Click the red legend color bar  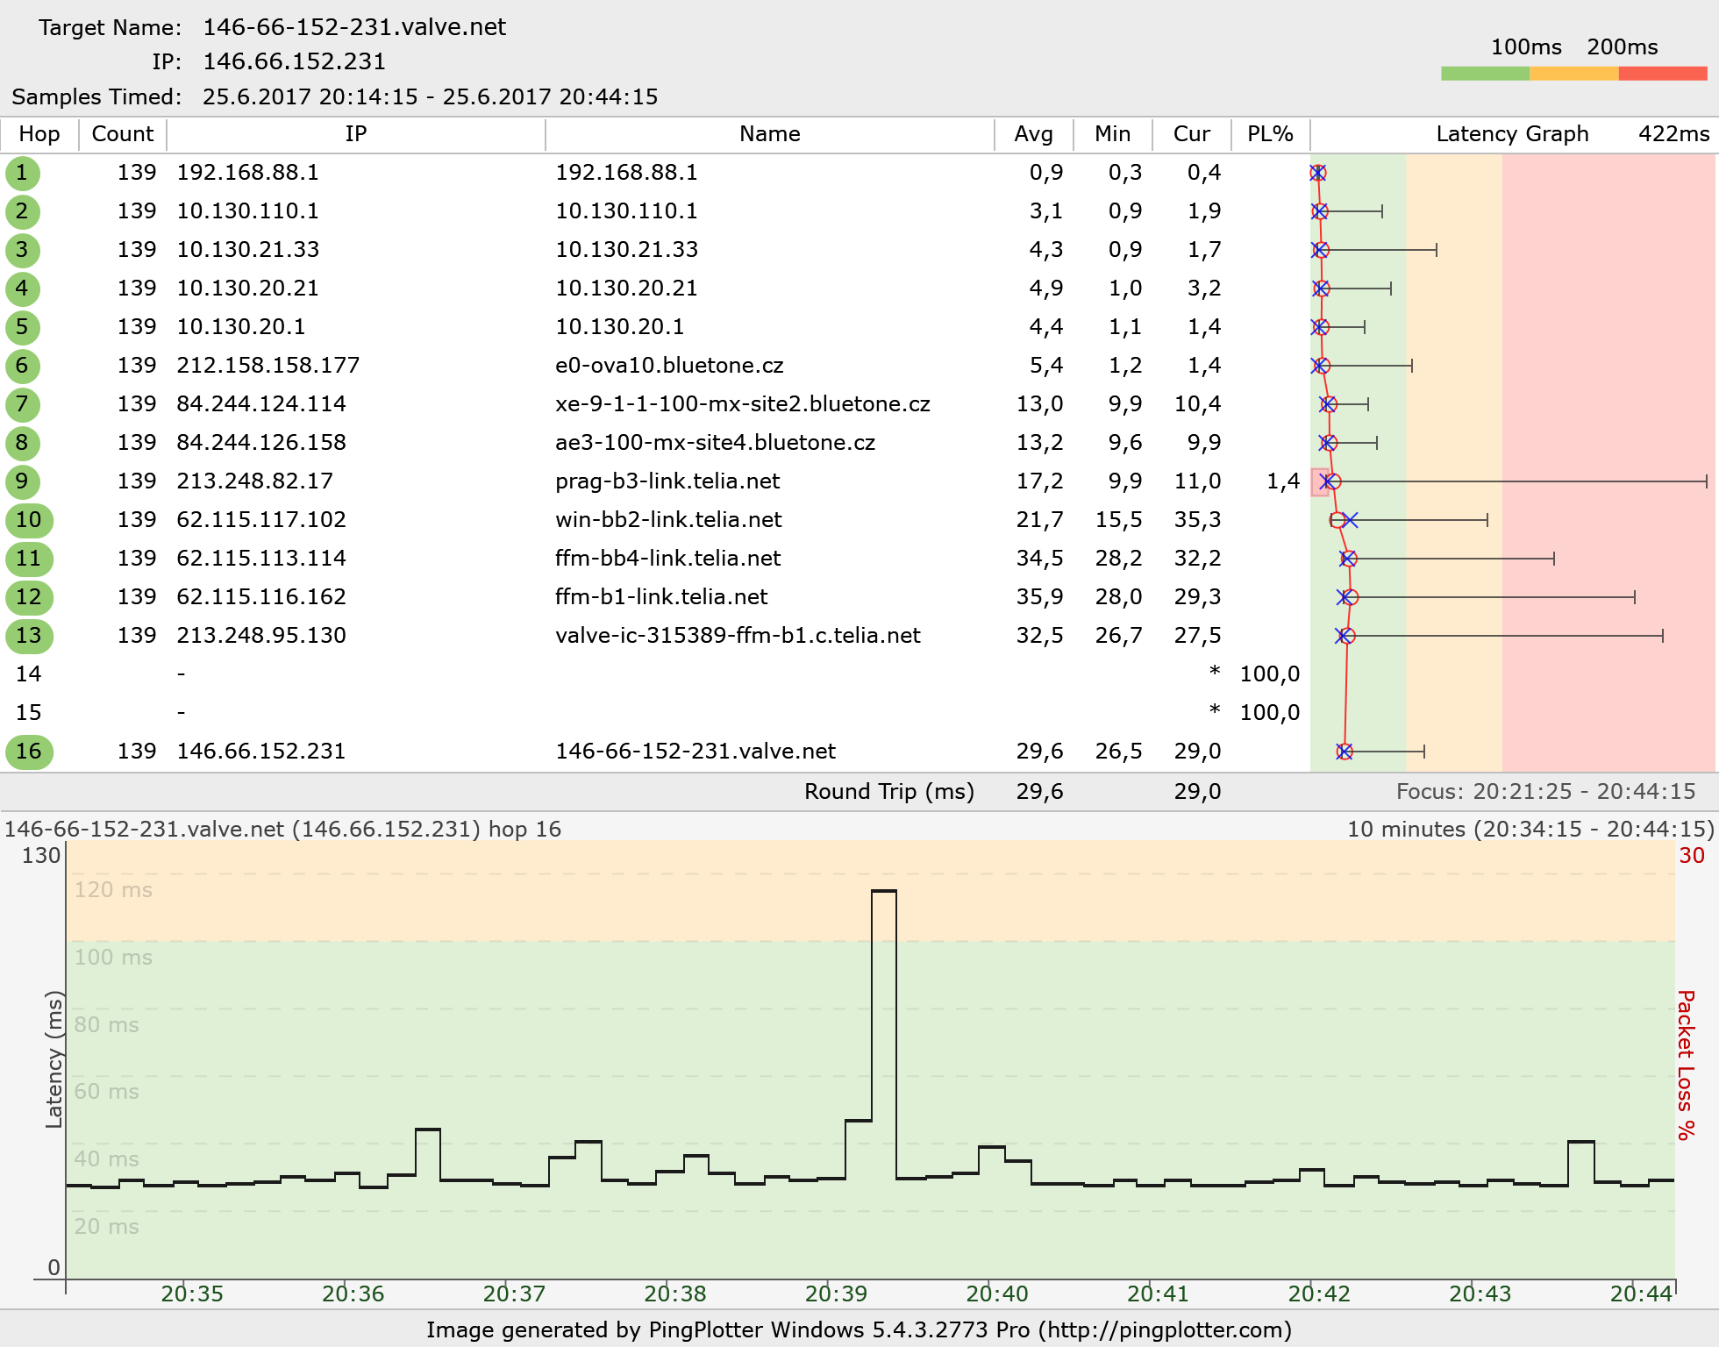(1662, 74)
